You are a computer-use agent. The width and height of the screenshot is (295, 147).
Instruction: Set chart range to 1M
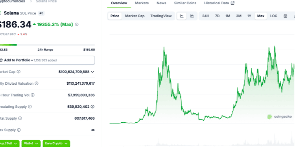[x=228, y=16]
